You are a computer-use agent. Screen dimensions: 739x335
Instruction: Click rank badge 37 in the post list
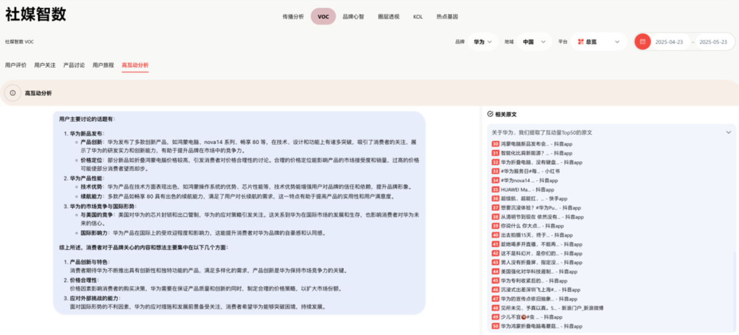[x=495, y=208]
